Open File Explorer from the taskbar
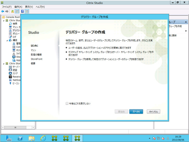The height and width of the screenshot is (142, 189). pyautogui.click(x=32, y=138)
